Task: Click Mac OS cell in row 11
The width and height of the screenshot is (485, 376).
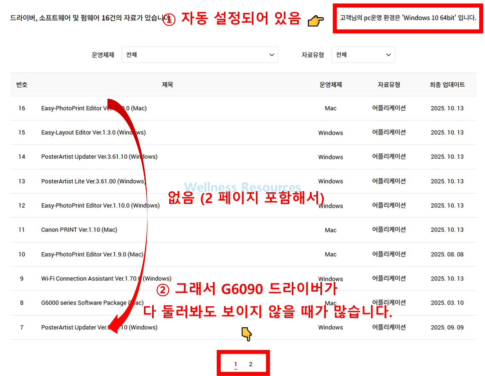Action: [x=331, y=230]
